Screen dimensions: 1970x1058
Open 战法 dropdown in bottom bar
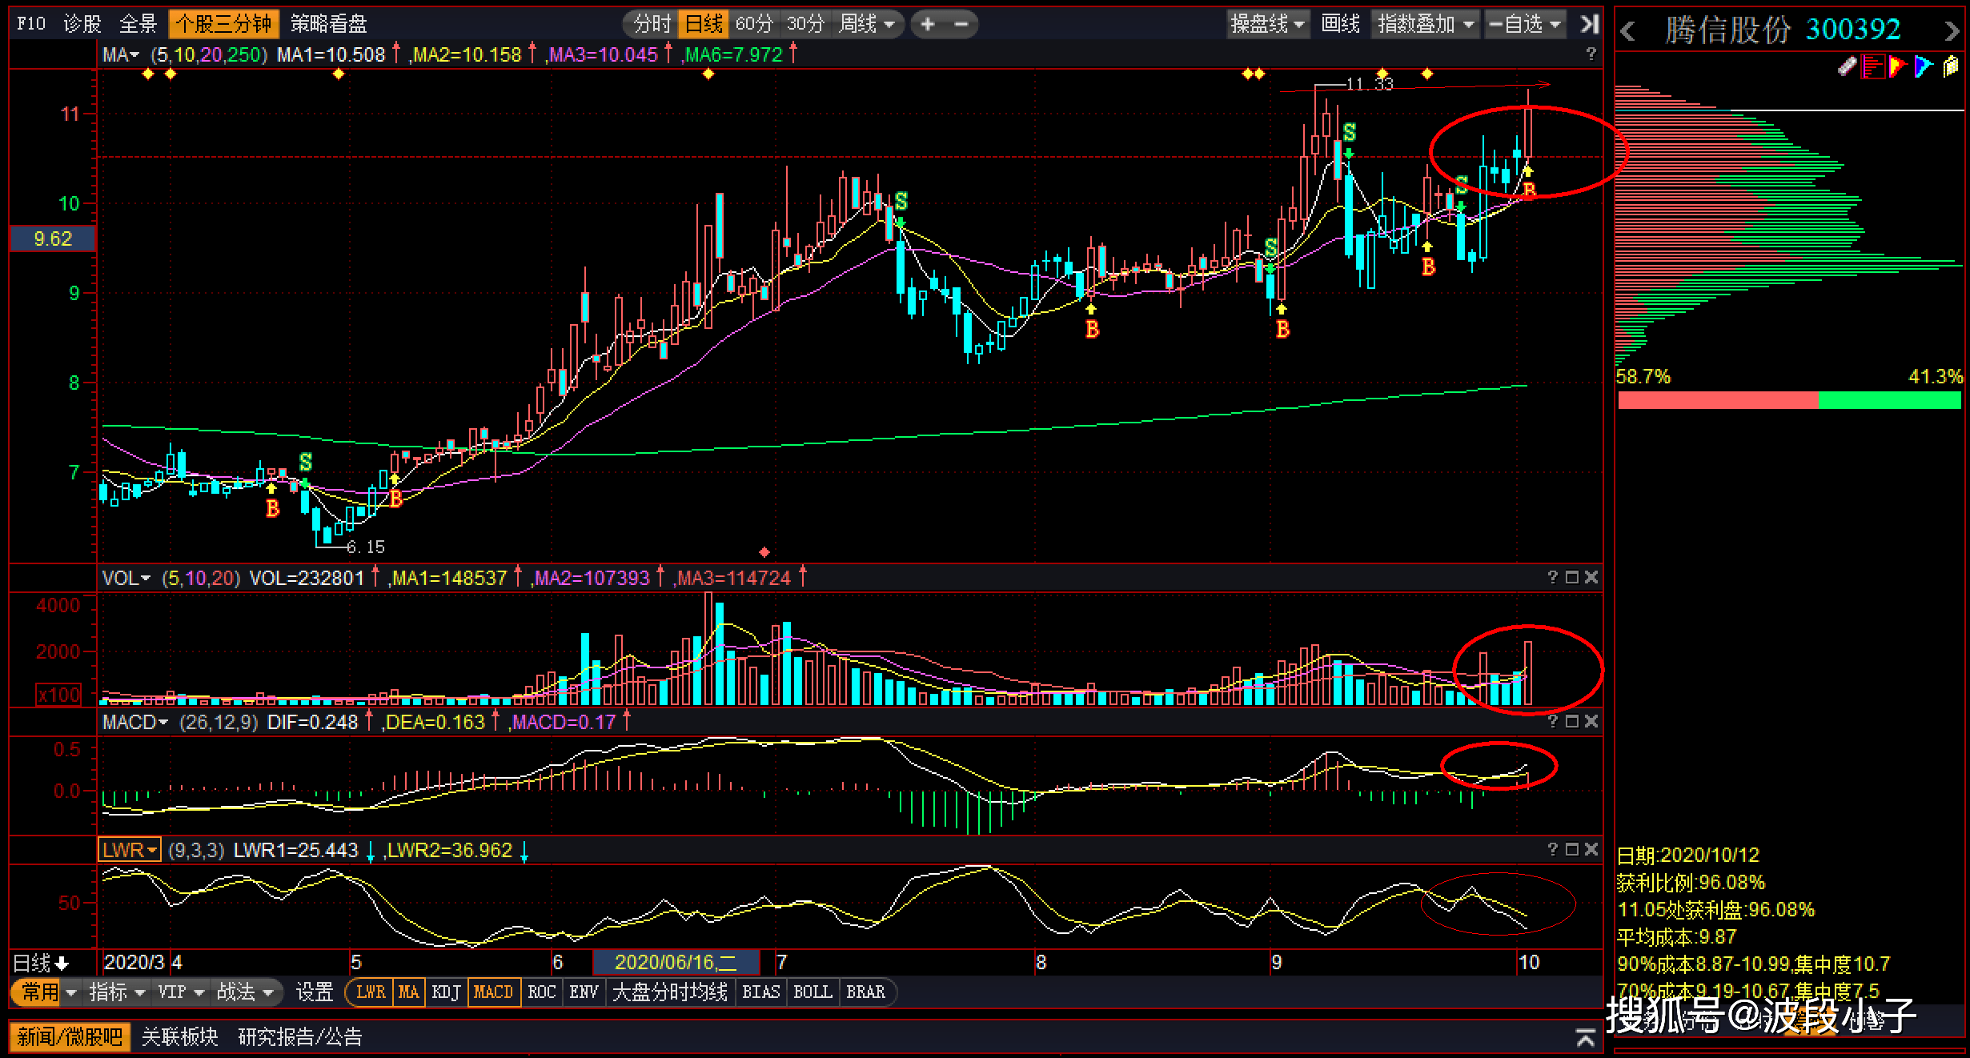pos(245,992)
